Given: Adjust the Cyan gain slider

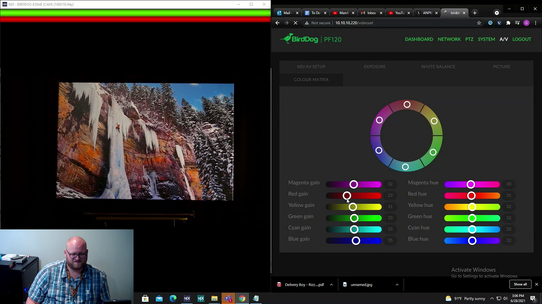Looking at the screenshot, I should point(354,229).
